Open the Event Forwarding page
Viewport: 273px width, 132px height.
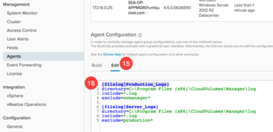coord(24,65)
